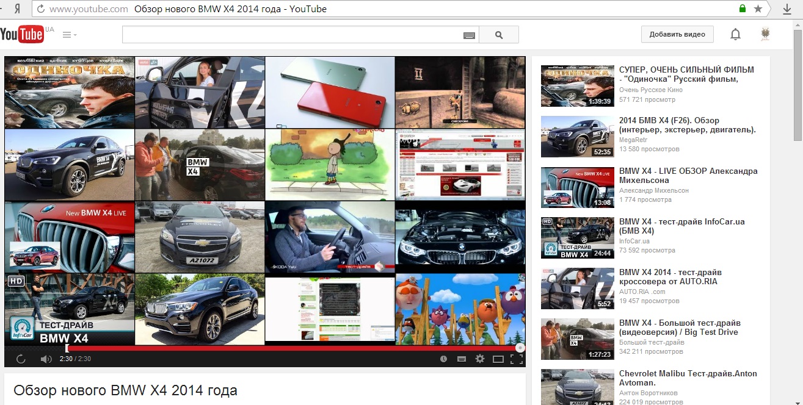Open the end-screen thumbnail with the girl in the car
The height and width of the screenshot is (405, 803).
[x=200, y=92]
